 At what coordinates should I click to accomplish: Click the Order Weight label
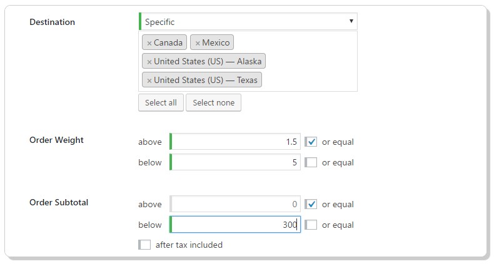(56, 140)
